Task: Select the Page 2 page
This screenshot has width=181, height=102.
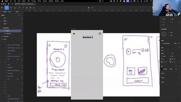Action: point(5,24)
